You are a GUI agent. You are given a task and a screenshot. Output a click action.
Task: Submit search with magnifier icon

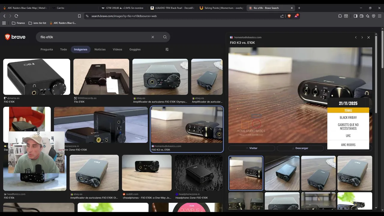coord(165,37)
